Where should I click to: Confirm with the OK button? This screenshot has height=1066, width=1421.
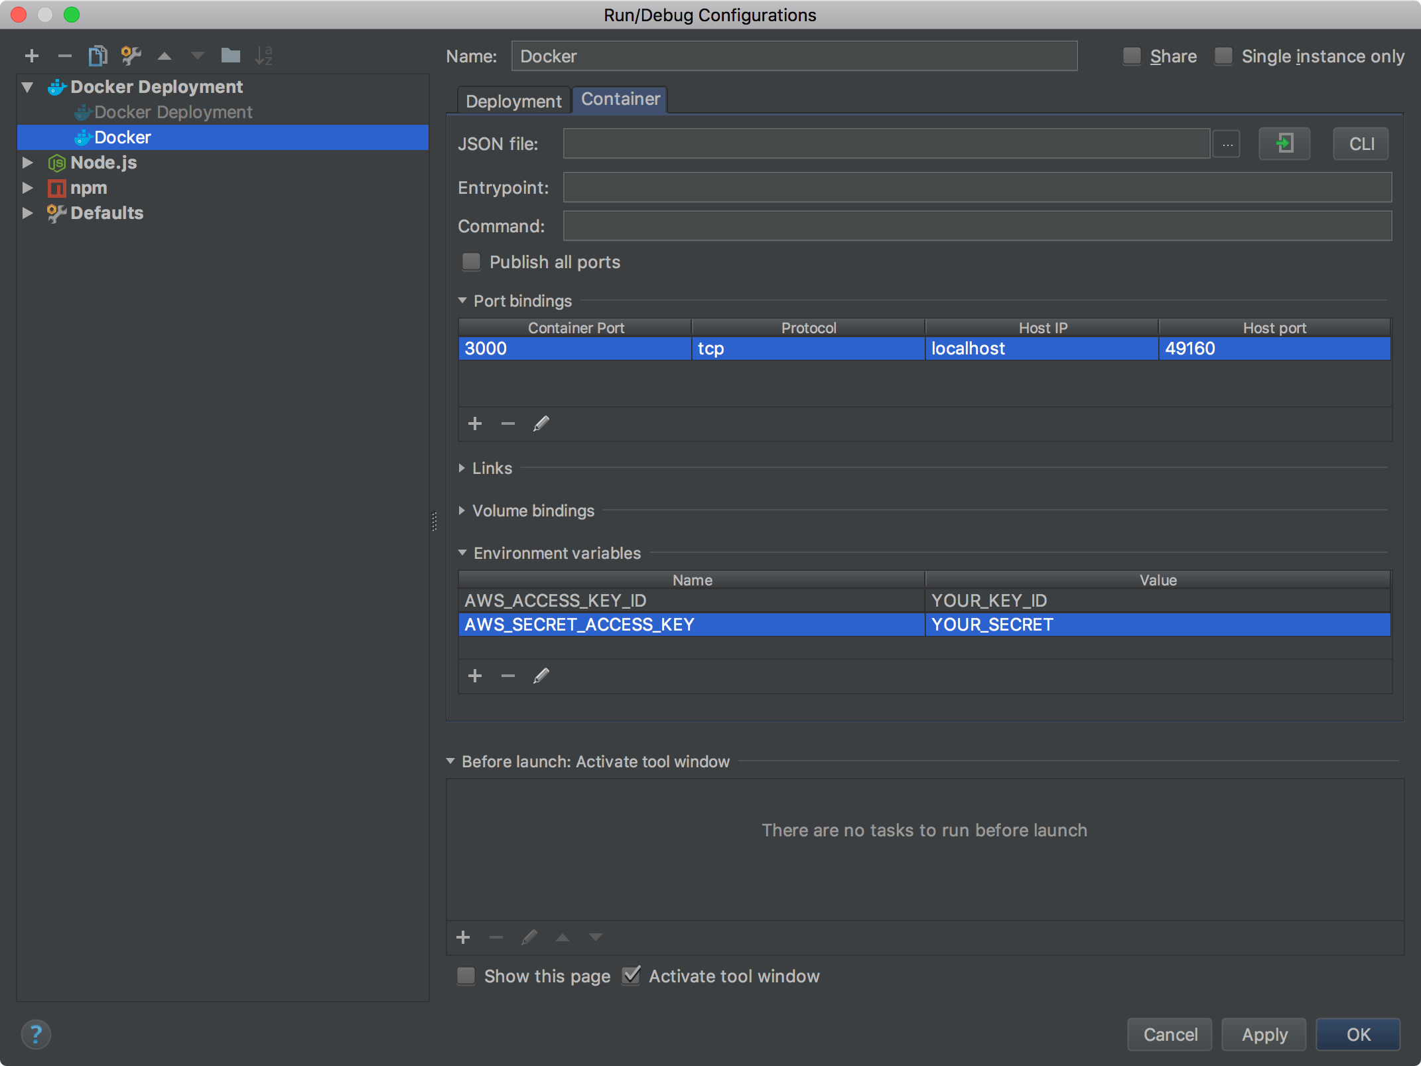point(1358,1034)
